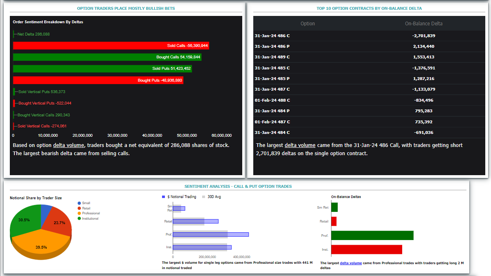Select the Sold Vertical Calls -274,061 label
This screenshot has width=491, height=276.
tap(42, 126)
